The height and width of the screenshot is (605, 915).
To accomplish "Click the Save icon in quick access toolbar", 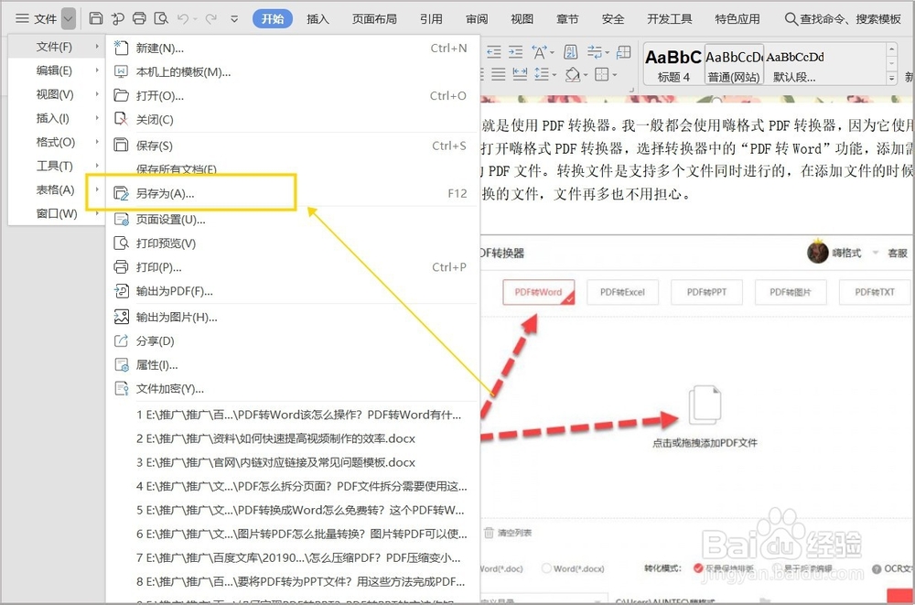I will pyautogui.click(x=96, y=16).
